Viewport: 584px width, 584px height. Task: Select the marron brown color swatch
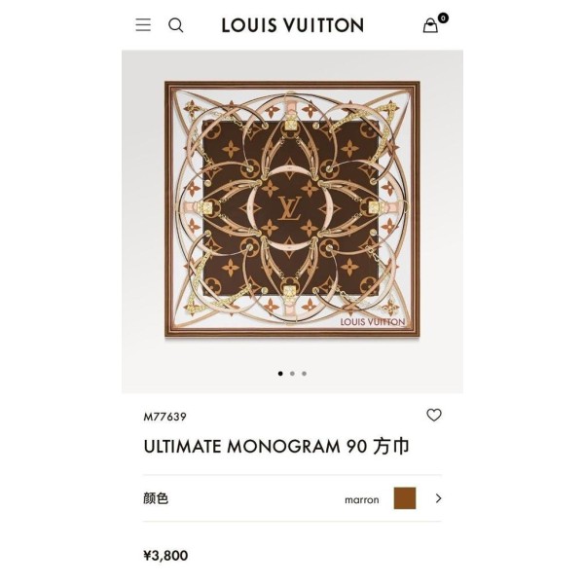tap(405, 498)
